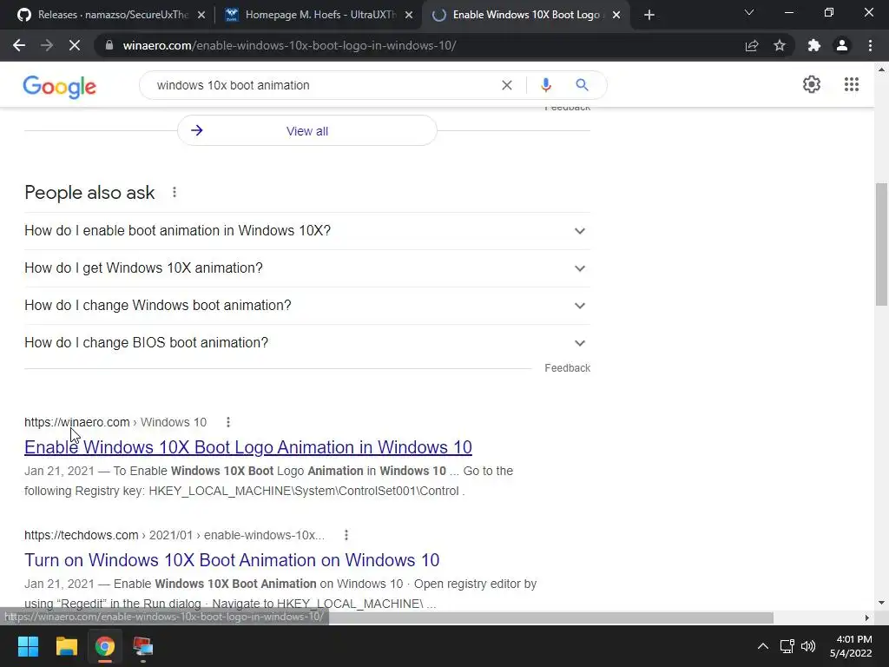Open Google settings gear icon
The image size is (889, 667).
pyautogui.click(x=812, y=84)
